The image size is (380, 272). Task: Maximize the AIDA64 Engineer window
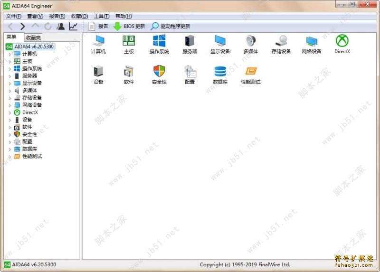pyautogui.click(x=352, y=4)
